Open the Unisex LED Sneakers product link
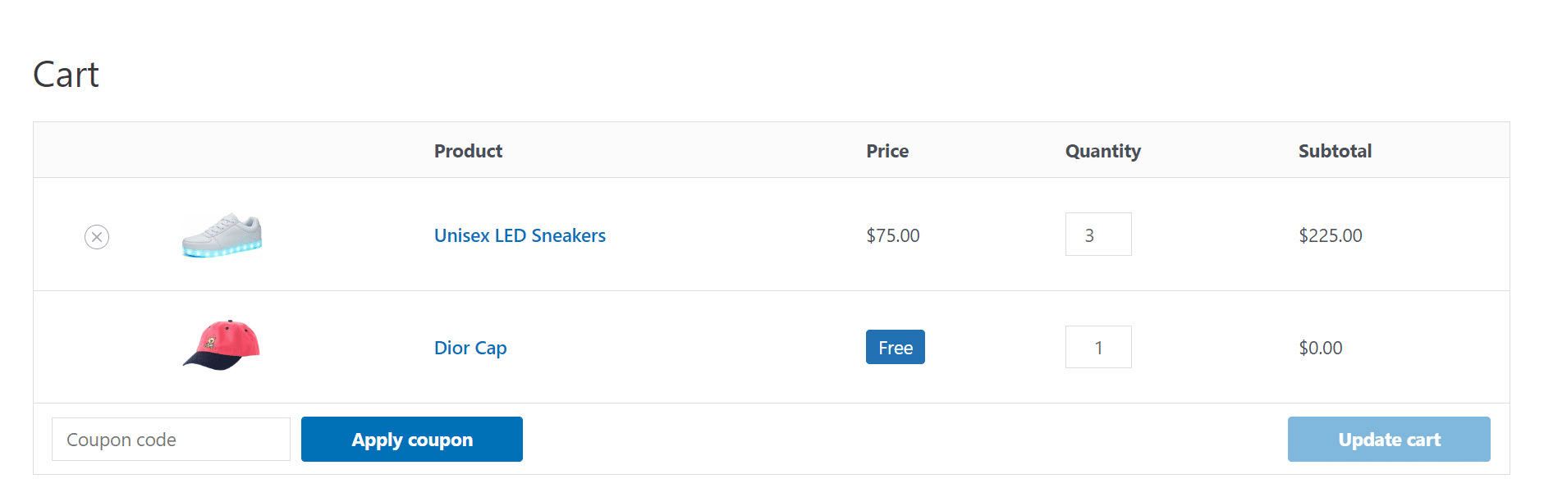 [520, 235]
